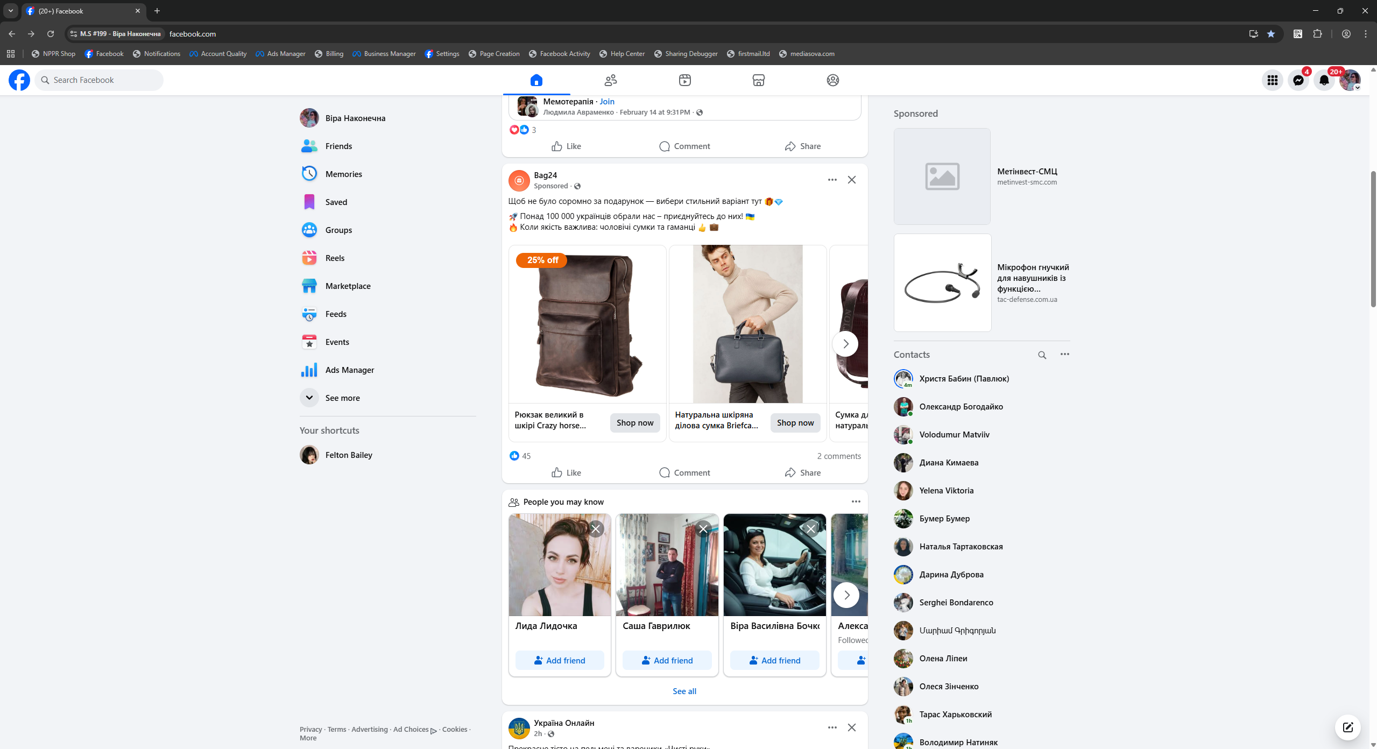
Task: Go to the Marketplace top navigation icon
Action: [758, 80]
